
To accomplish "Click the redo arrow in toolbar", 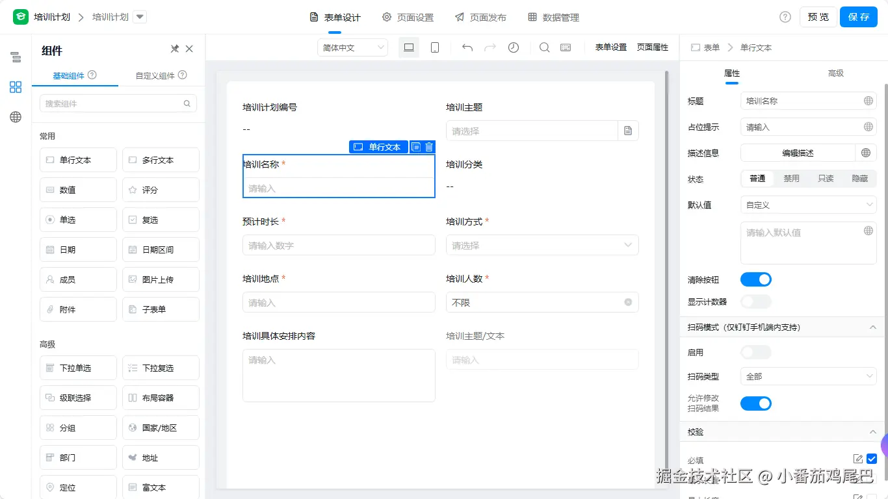I will click(x=490, y=47).
